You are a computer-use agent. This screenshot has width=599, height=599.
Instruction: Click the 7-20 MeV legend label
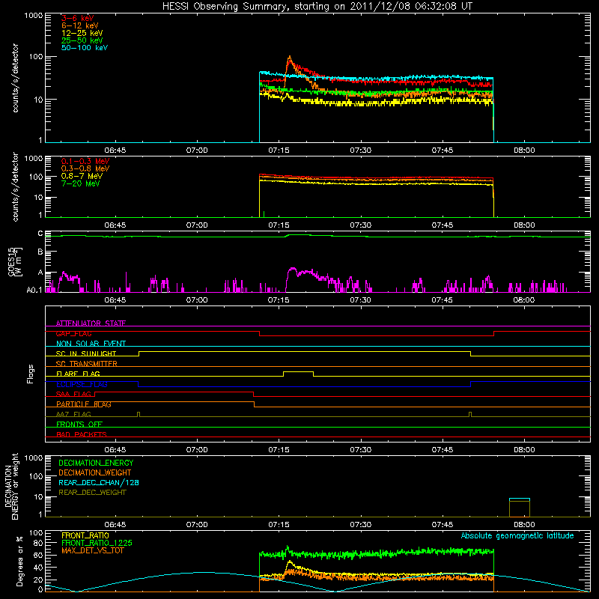pyautogui.click(x=80, y=183)
